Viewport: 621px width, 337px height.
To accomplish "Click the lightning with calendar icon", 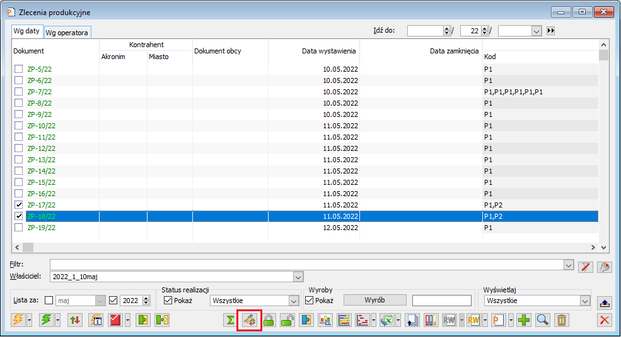I will 95,319.
